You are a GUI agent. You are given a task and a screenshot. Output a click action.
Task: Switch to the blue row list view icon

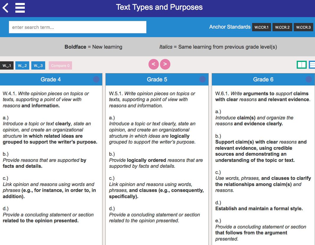pos(312,65)
